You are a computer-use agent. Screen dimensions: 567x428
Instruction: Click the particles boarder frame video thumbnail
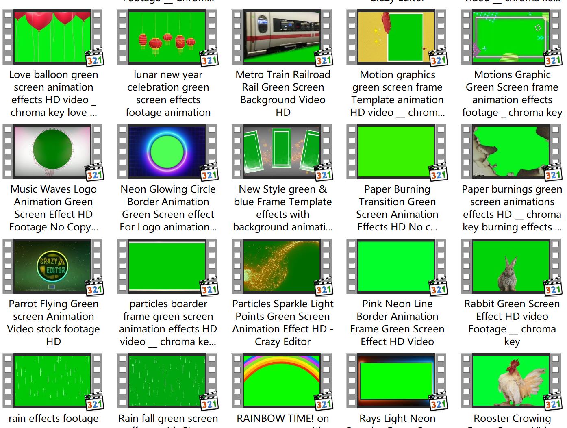[x=167, y=266]
